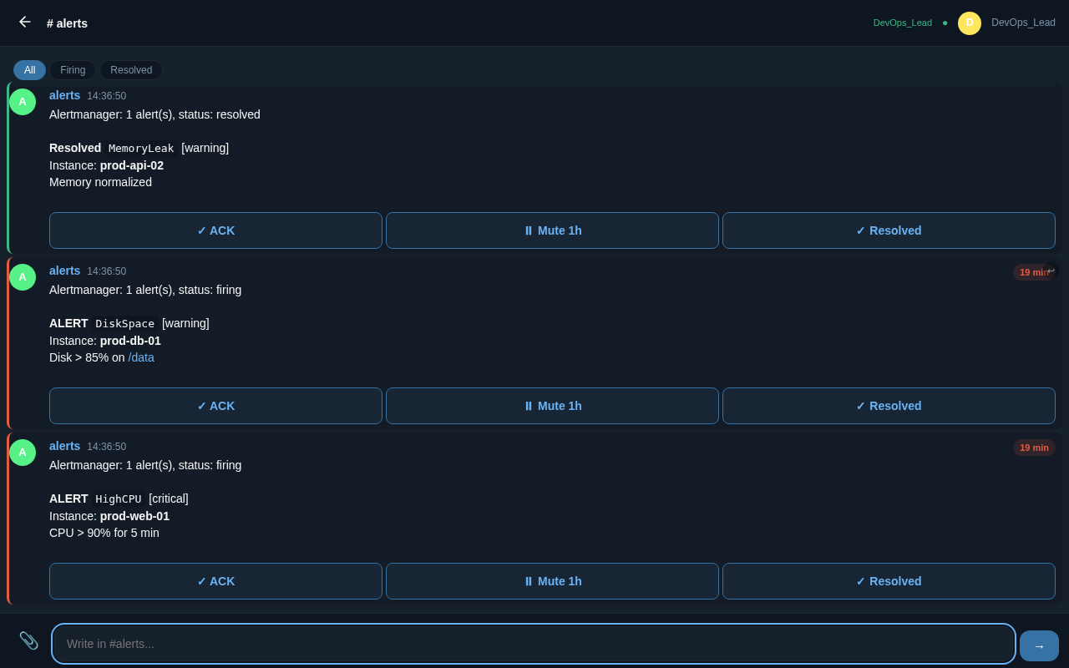
Task: Click the # alerts channel title
Action: click(x=67, y=23)
